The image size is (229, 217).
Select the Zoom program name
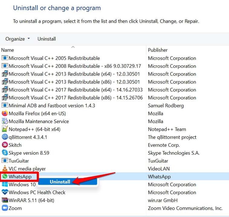tap(15, 208)
